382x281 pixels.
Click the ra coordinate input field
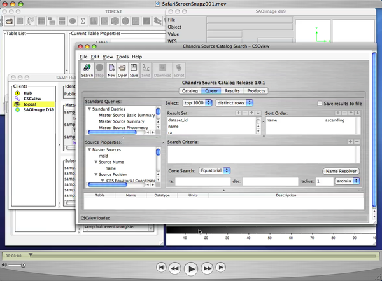click(x=202, y=181)
